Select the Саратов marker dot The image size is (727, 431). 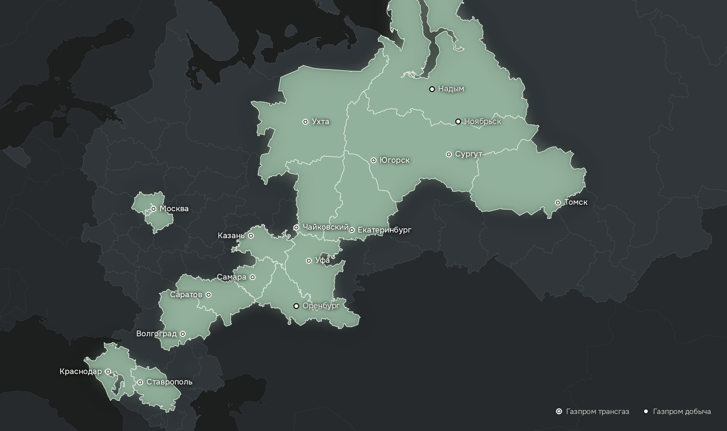[x=209, y=295]
